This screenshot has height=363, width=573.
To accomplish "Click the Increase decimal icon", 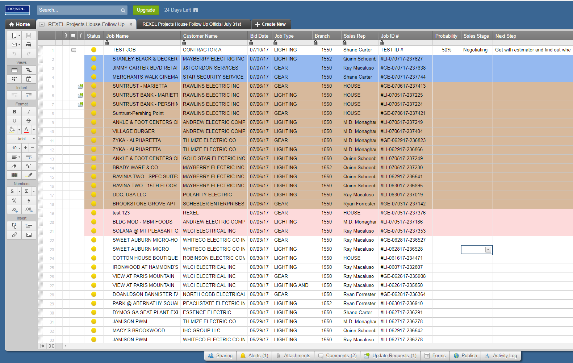I will click(29, 209).
